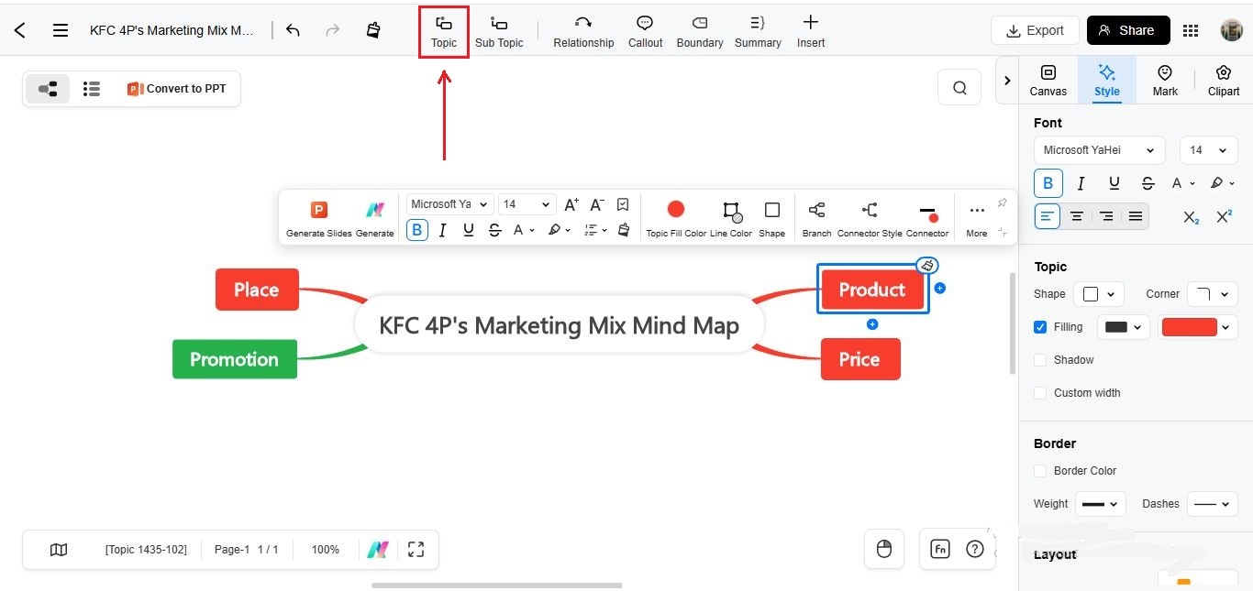Image resolution: width=1253 pixels, height=591 pixels.
Task: Open the Microsoft YaHei font dropdown in Style panel
Action: click(x=1099, y=150)
